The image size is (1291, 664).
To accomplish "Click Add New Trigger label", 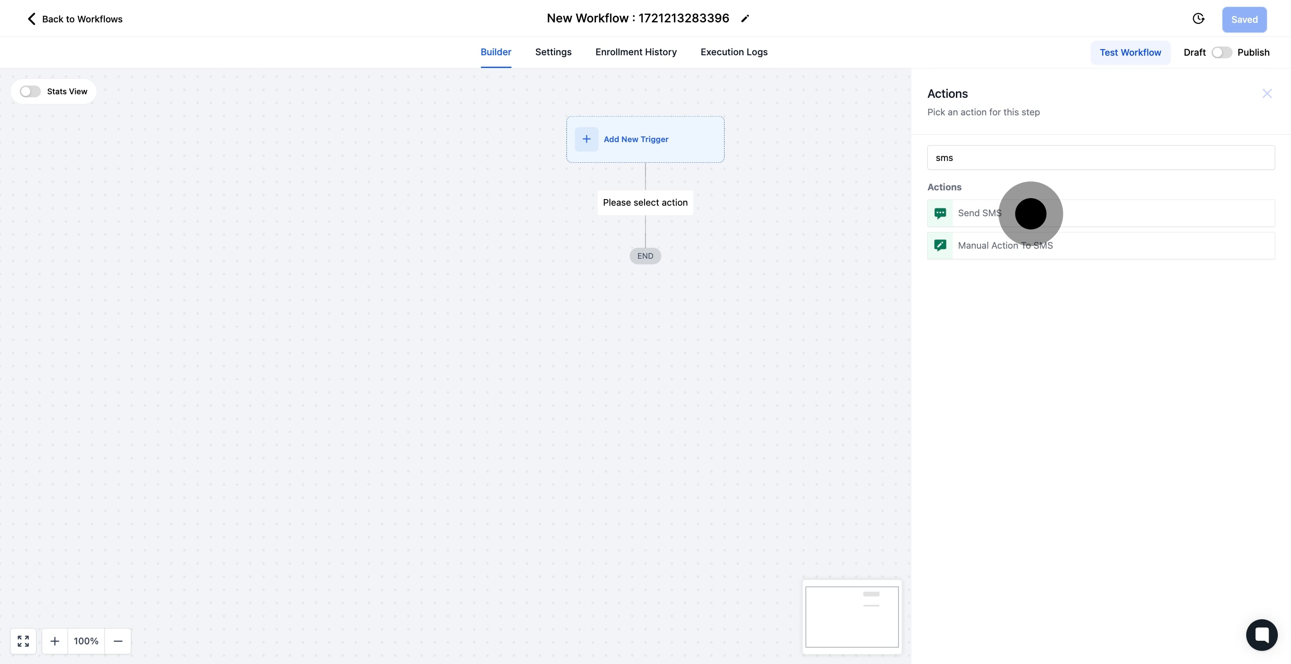I will tap(635, 139).
